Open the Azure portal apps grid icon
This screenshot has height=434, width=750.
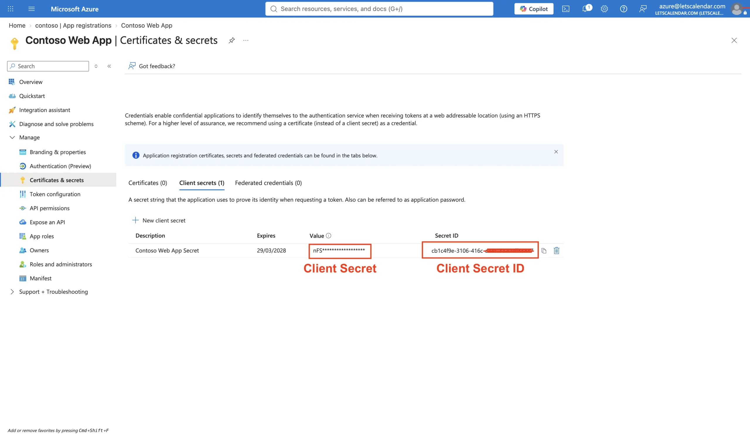tap(11, 8)
